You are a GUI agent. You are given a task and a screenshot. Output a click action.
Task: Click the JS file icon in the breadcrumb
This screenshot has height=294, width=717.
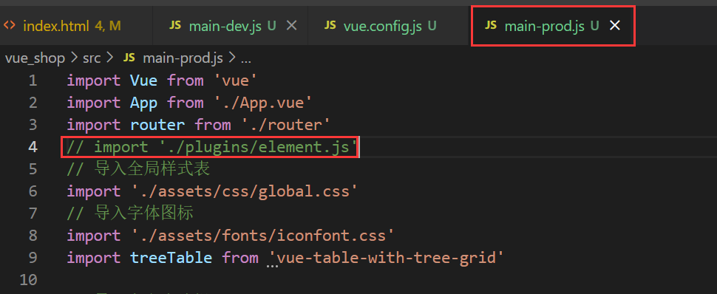(129, 58)
